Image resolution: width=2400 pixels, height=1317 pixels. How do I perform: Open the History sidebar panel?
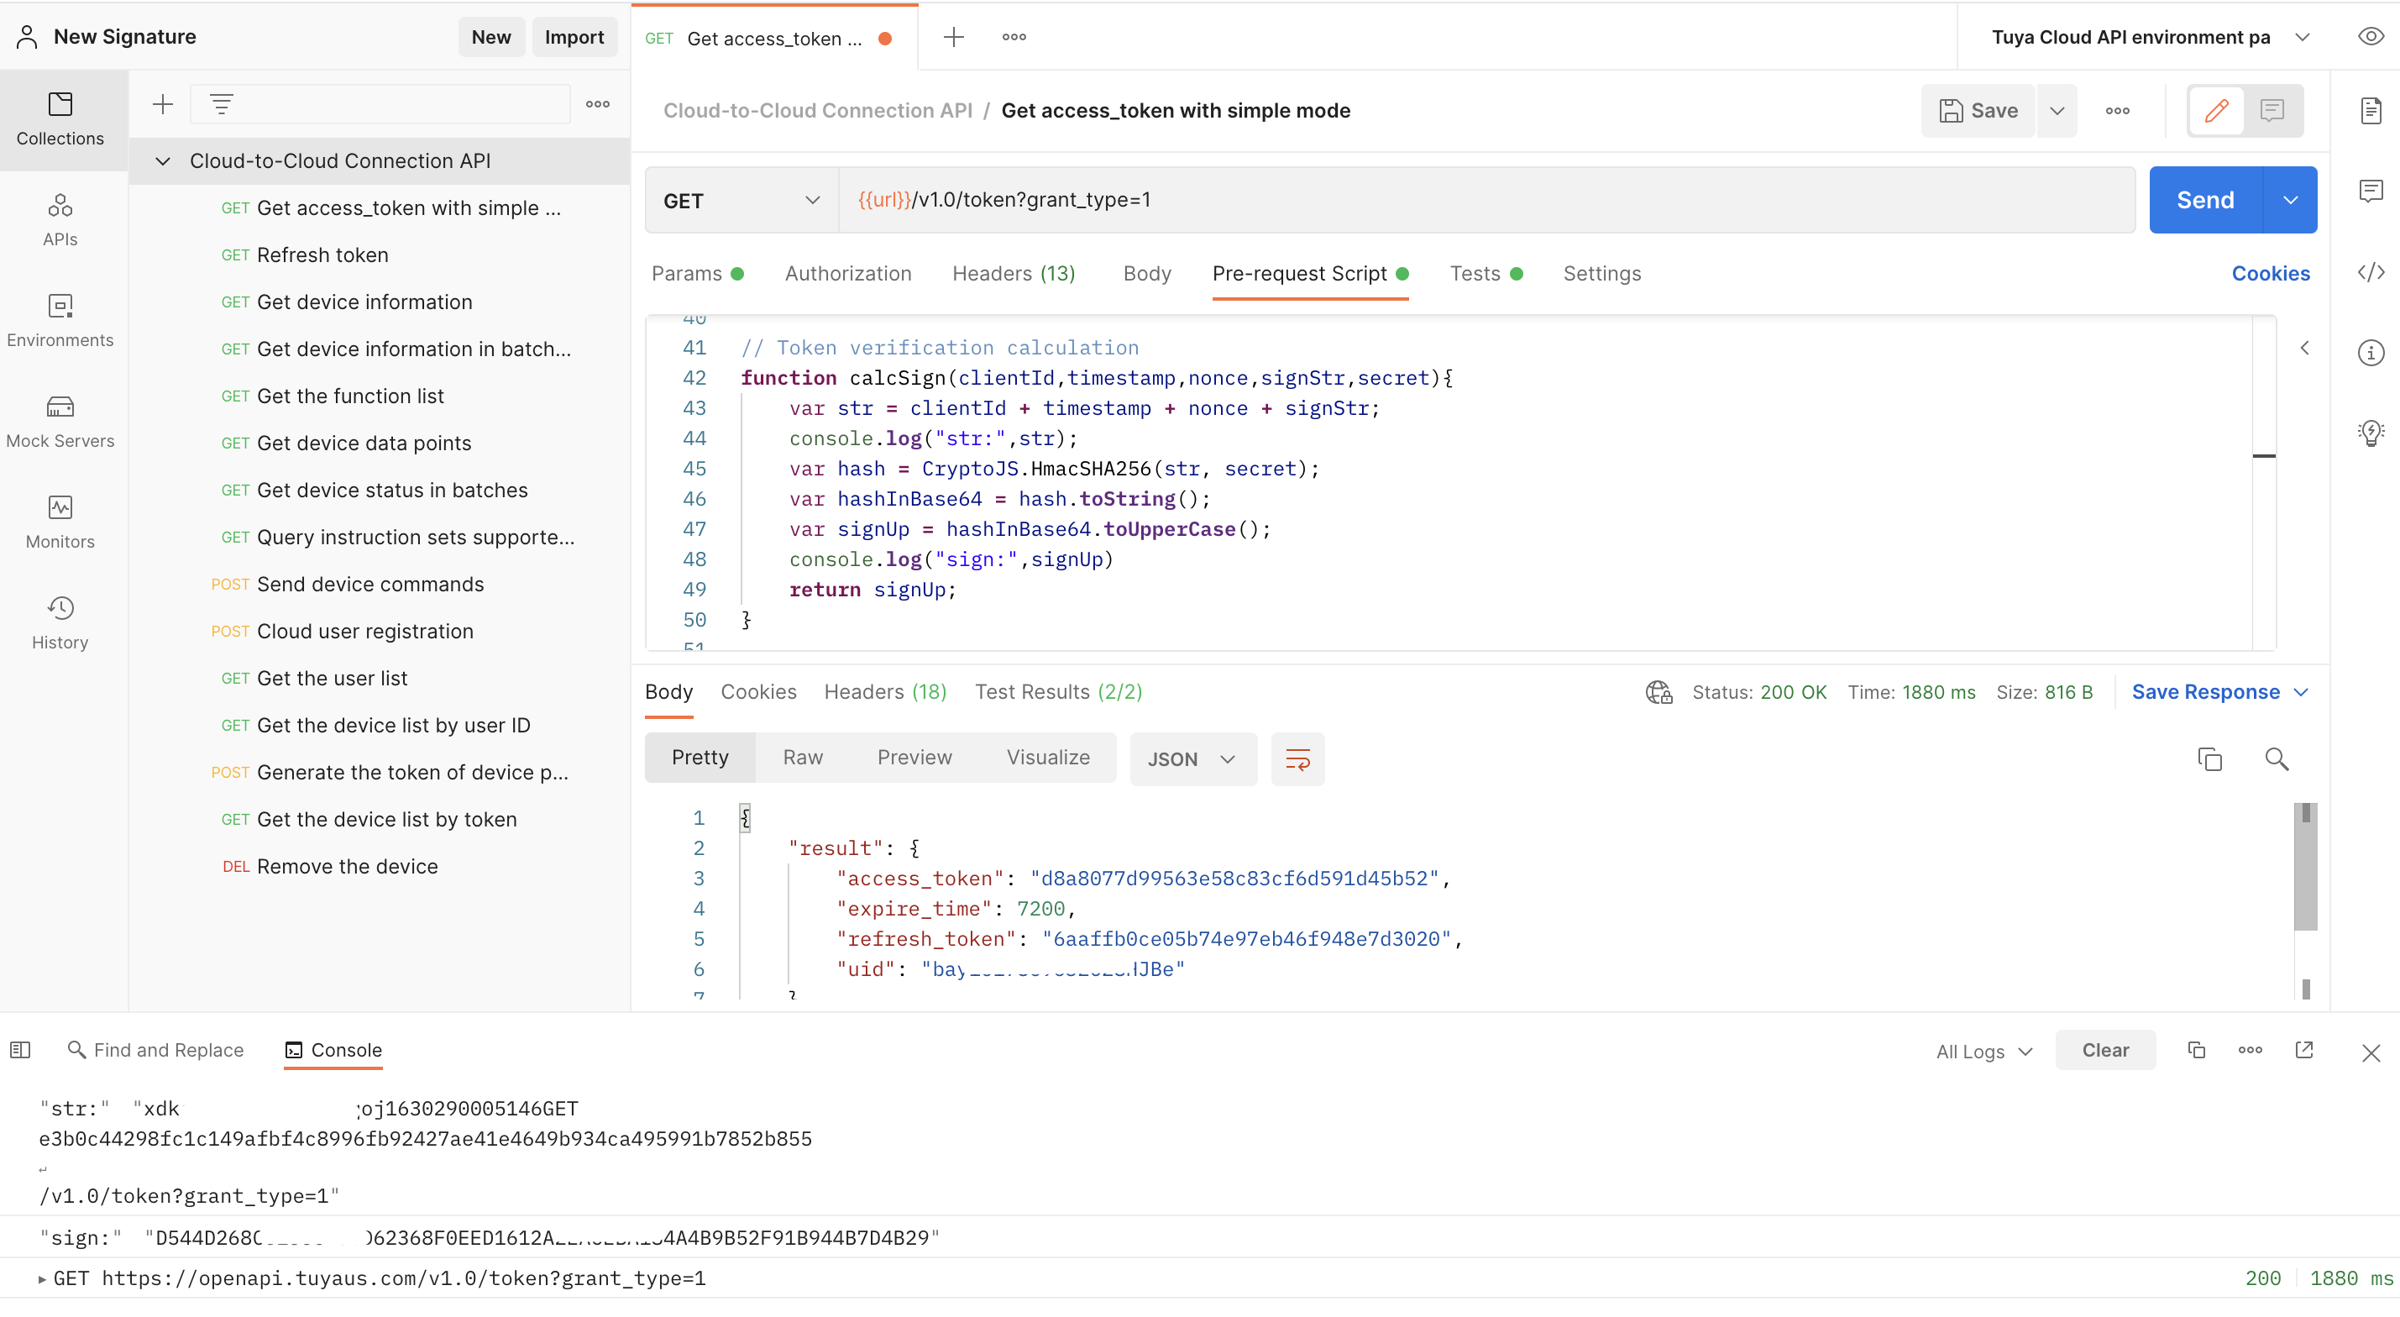click(60, 622)
